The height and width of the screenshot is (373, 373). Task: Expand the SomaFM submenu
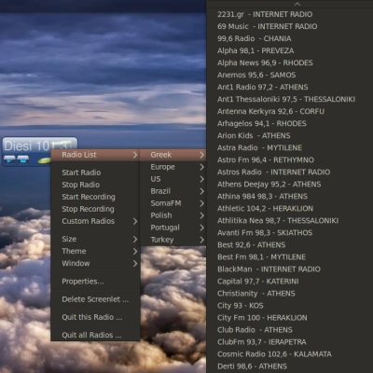click(x=173, y=203)
